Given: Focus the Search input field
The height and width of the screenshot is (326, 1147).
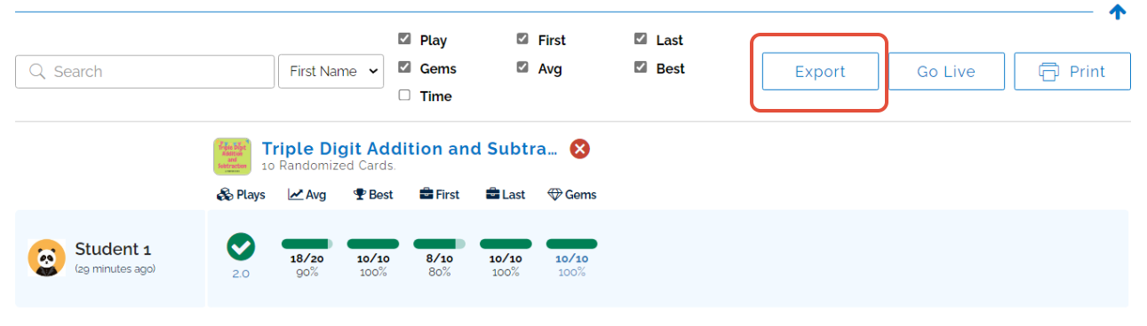Looking at the screenshot, I should 145,72.
